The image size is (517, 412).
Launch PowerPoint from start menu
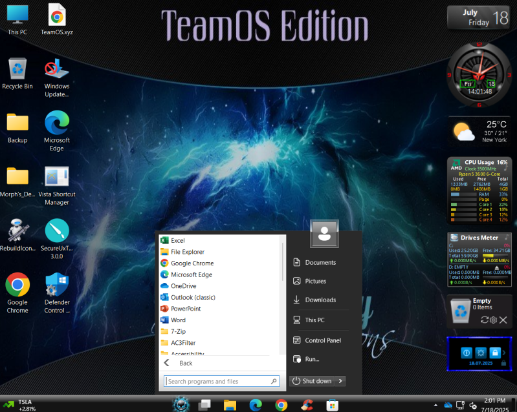coord(219,309)
